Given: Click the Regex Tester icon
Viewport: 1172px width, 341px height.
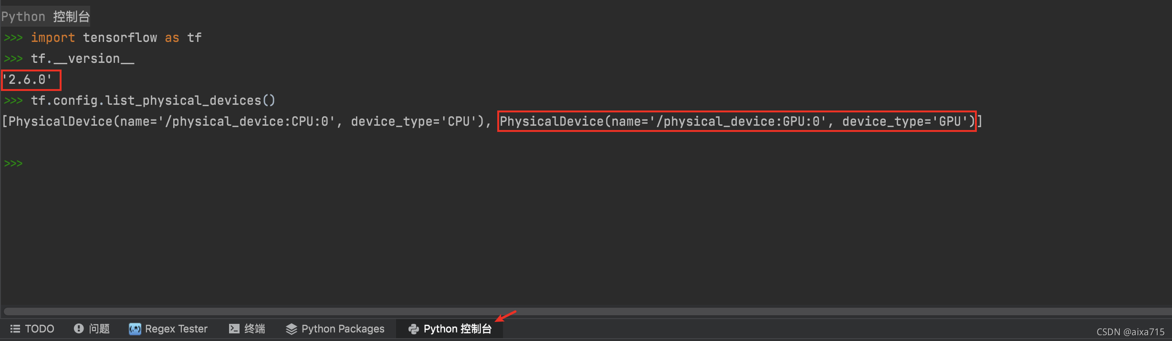Looking at the screenshot, I should (x=135, y=329).
